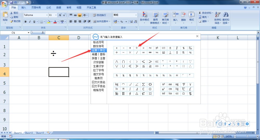This screenshot has height=140, width=260.
Task: Toggle center horizontal alignment
Action: [75, 21]
